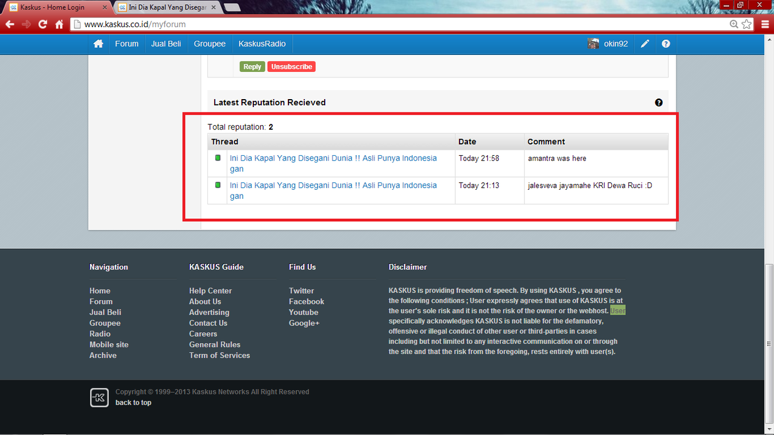Click comment 'jalesveva jayamahe KRI Dewa Ruci :D'
The width and height of the screenshot is (774, 435).
(x=590, y=185)
